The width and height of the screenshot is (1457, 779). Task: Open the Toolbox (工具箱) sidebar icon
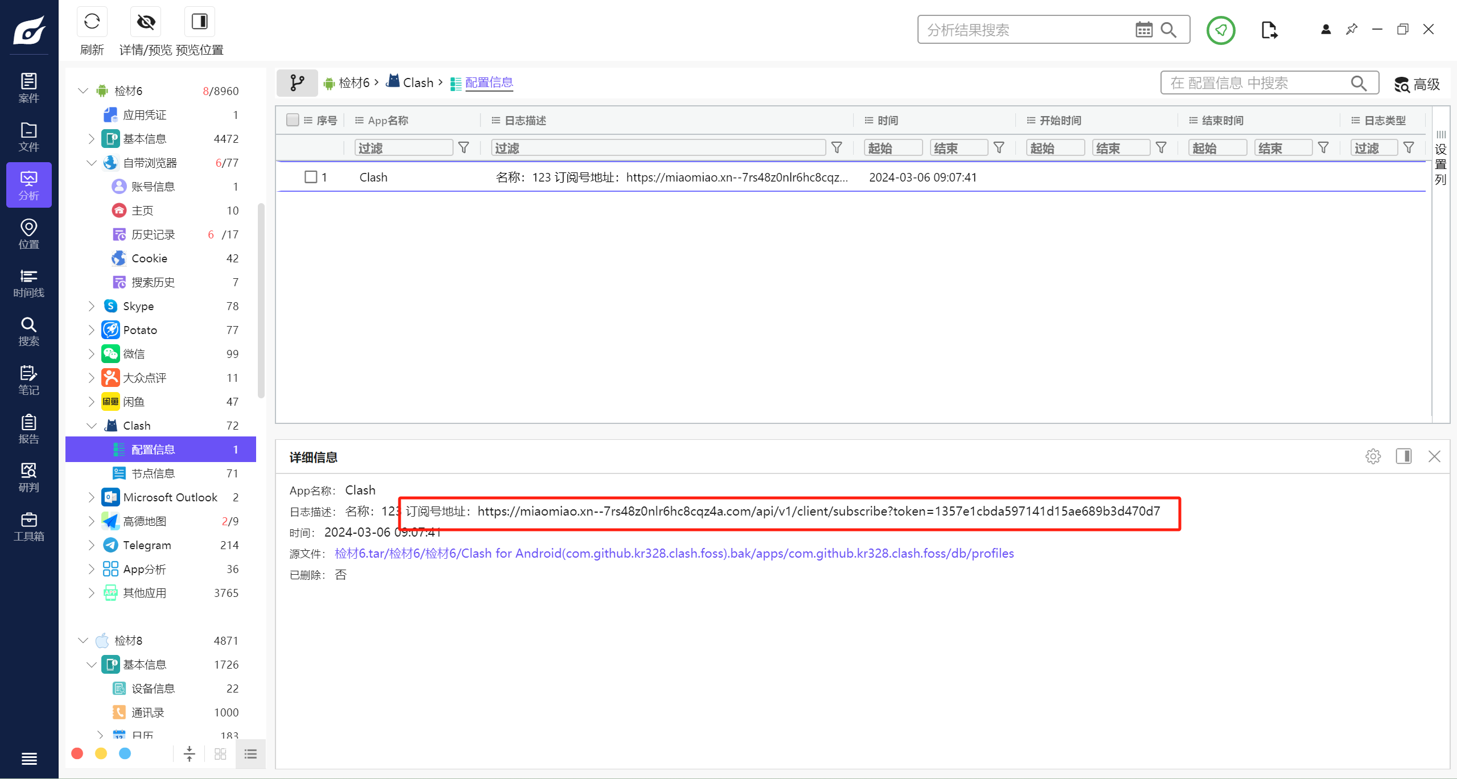pyautogui.click(x=28, y=526)
